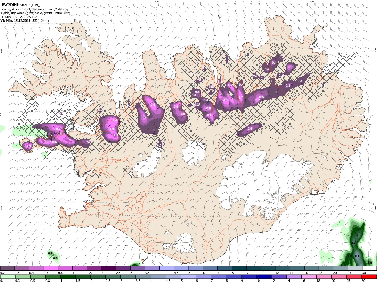Click the 30 label in upper legend row
The image size is (377, 283).
[364, 273]
